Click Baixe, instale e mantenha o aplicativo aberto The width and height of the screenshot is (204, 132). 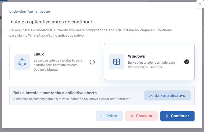coord(55,93)
